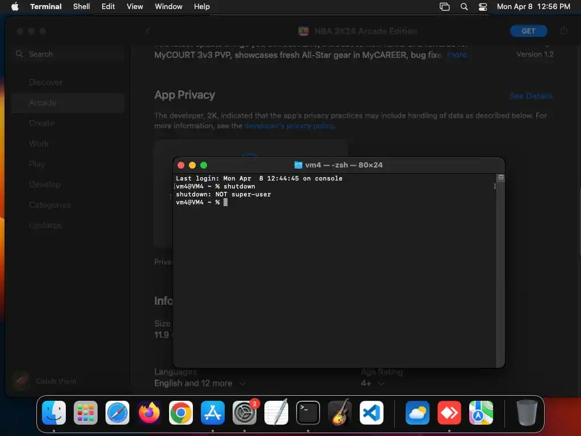Zoom the Terminal window with green button
The height and width of the screenshot is (436, 581).
coord(204,165)
